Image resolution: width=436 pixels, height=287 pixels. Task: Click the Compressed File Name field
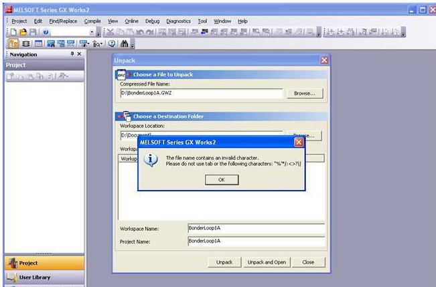(202, 94)
